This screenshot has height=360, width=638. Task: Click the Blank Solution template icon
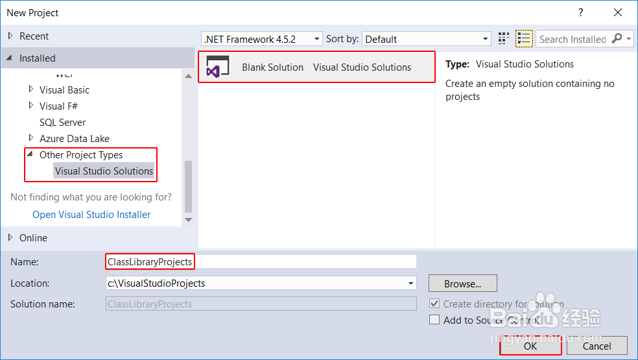pos(217,67)
